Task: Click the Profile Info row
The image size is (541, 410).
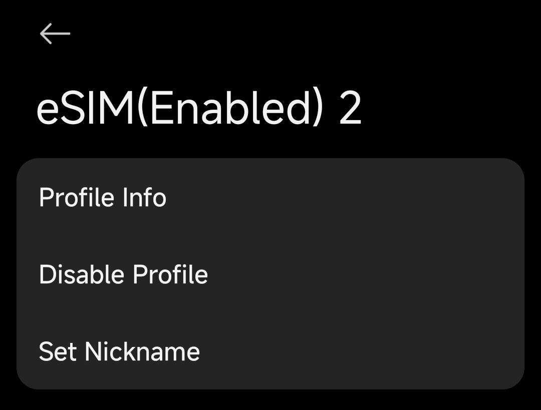Action: 270,197
